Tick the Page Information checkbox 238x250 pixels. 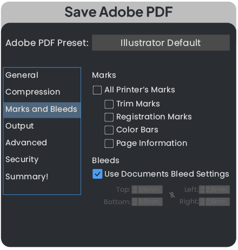coord(109,144)
